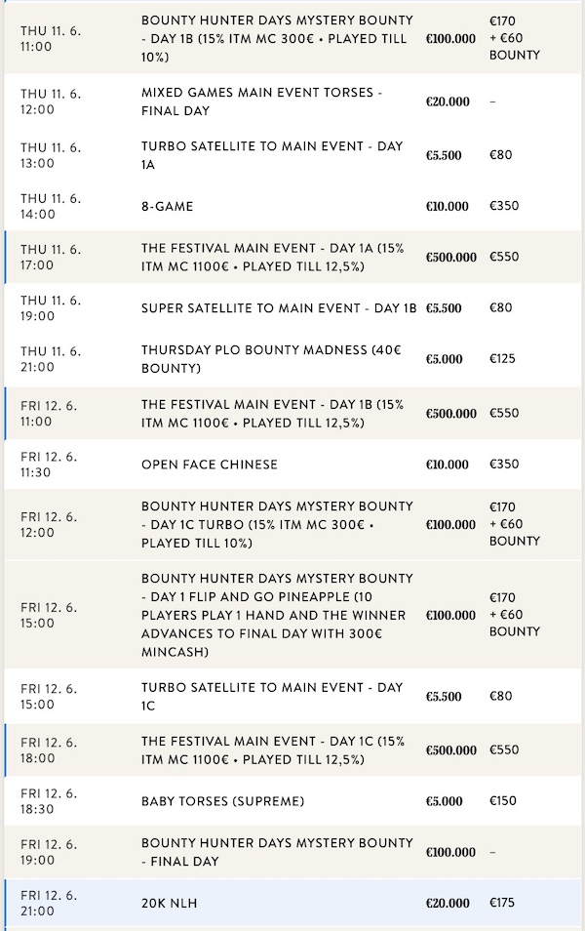Open The Festival Main Event Day 1A
Image resolution: width=585 pixels, height=931 pixels.
(x=292, y=257)
